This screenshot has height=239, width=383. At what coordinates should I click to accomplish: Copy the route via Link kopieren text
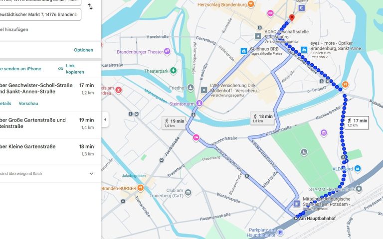[75, 69]
